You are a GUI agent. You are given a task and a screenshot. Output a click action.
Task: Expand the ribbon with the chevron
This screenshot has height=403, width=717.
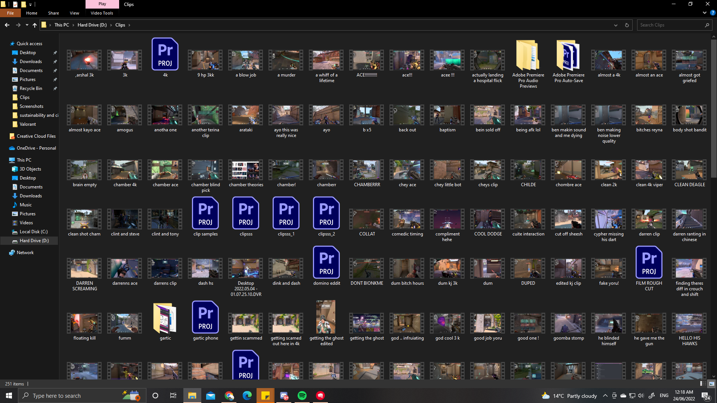point(704,13)
